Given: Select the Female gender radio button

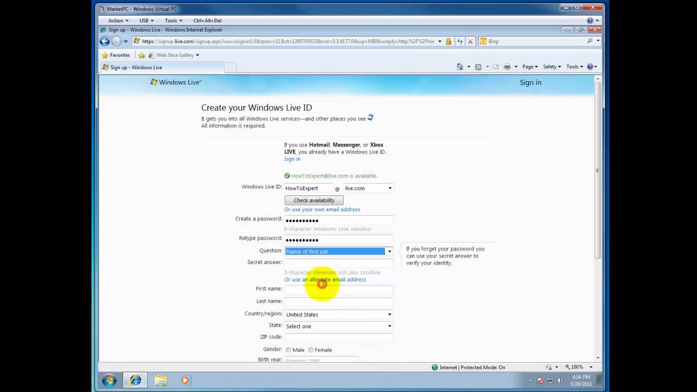Looking at the screenshot, I should pos(311,350).
